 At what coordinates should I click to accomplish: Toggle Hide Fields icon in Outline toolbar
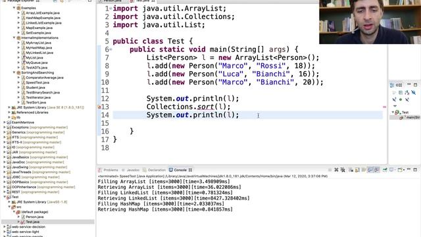click(414, 92)
